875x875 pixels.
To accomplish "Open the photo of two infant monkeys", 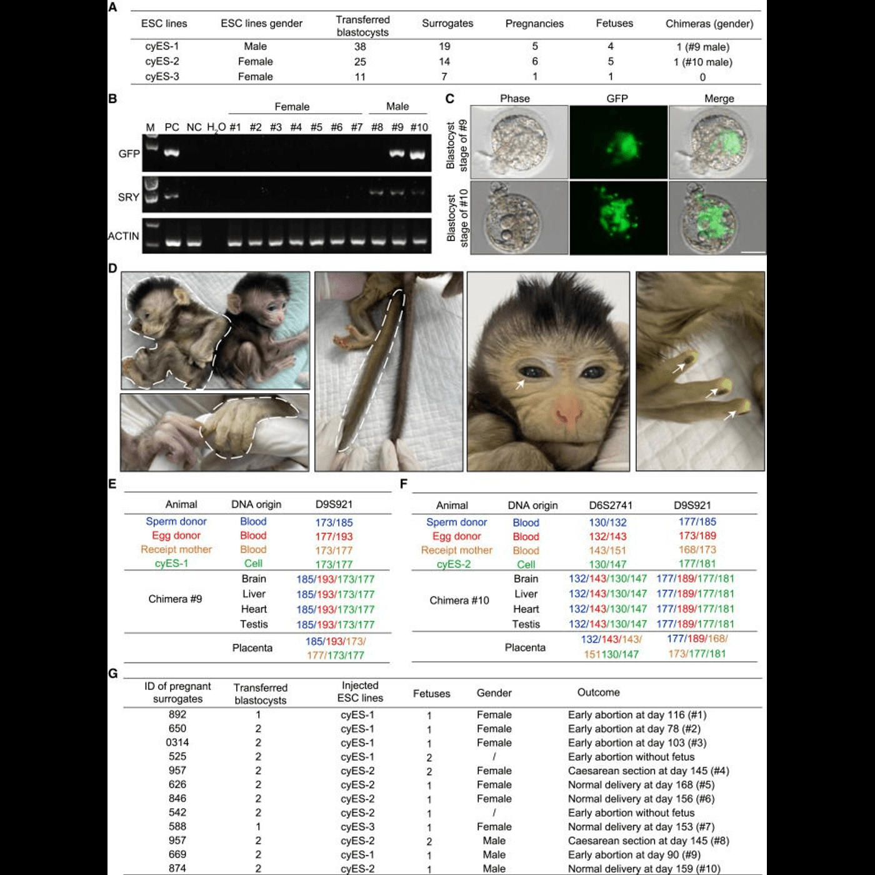I will 215,330.
